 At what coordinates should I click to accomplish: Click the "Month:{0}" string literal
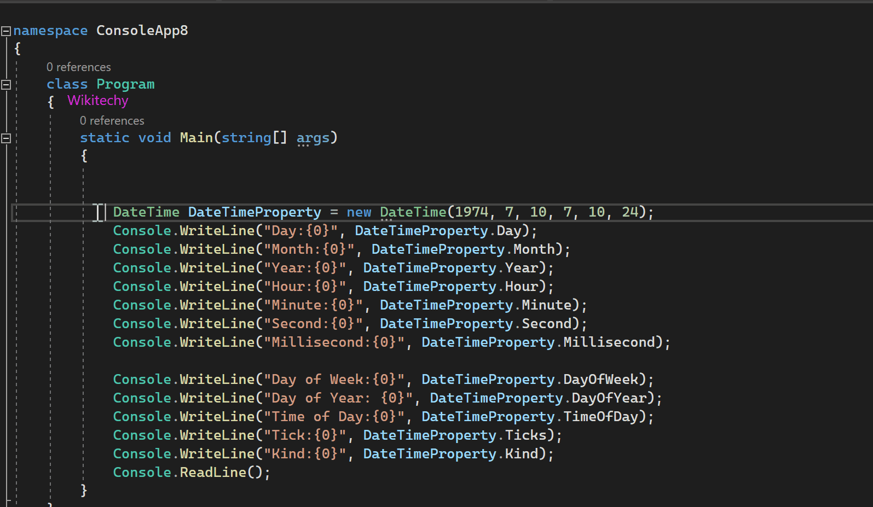pos(309,249)
